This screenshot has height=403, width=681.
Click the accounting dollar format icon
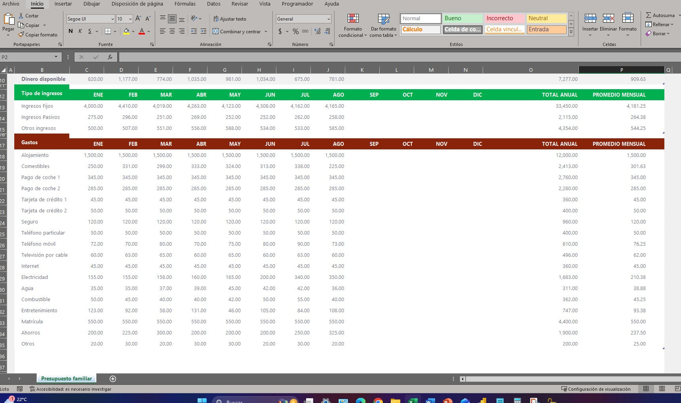click(x=280, y=31)
